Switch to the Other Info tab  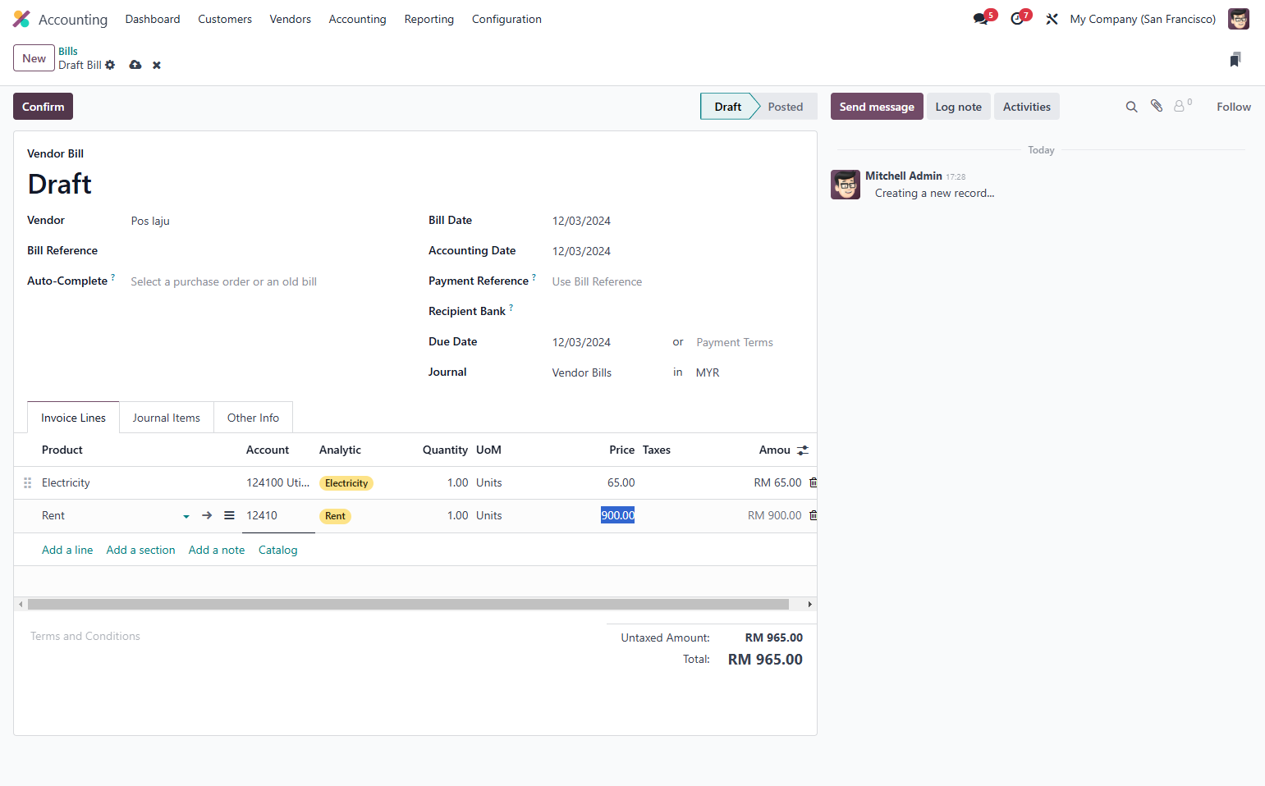[x=253, y=418]
